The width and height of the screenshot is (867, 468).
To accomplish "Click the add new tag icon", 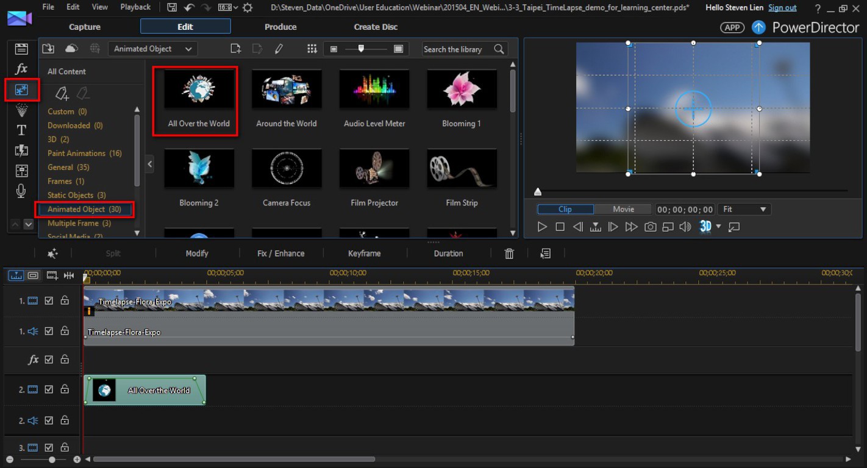I will pos(62,93).
